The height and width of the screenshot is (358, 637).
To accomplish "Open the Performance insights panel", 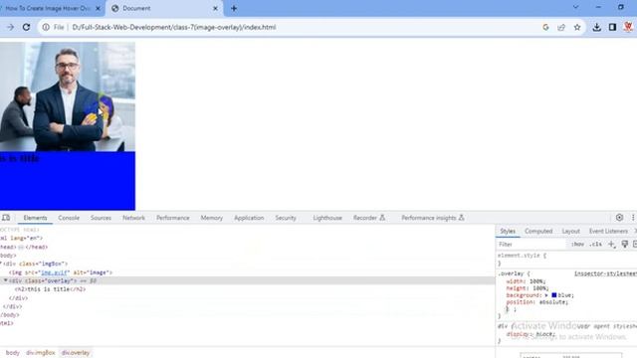I will tap(433, 218).
